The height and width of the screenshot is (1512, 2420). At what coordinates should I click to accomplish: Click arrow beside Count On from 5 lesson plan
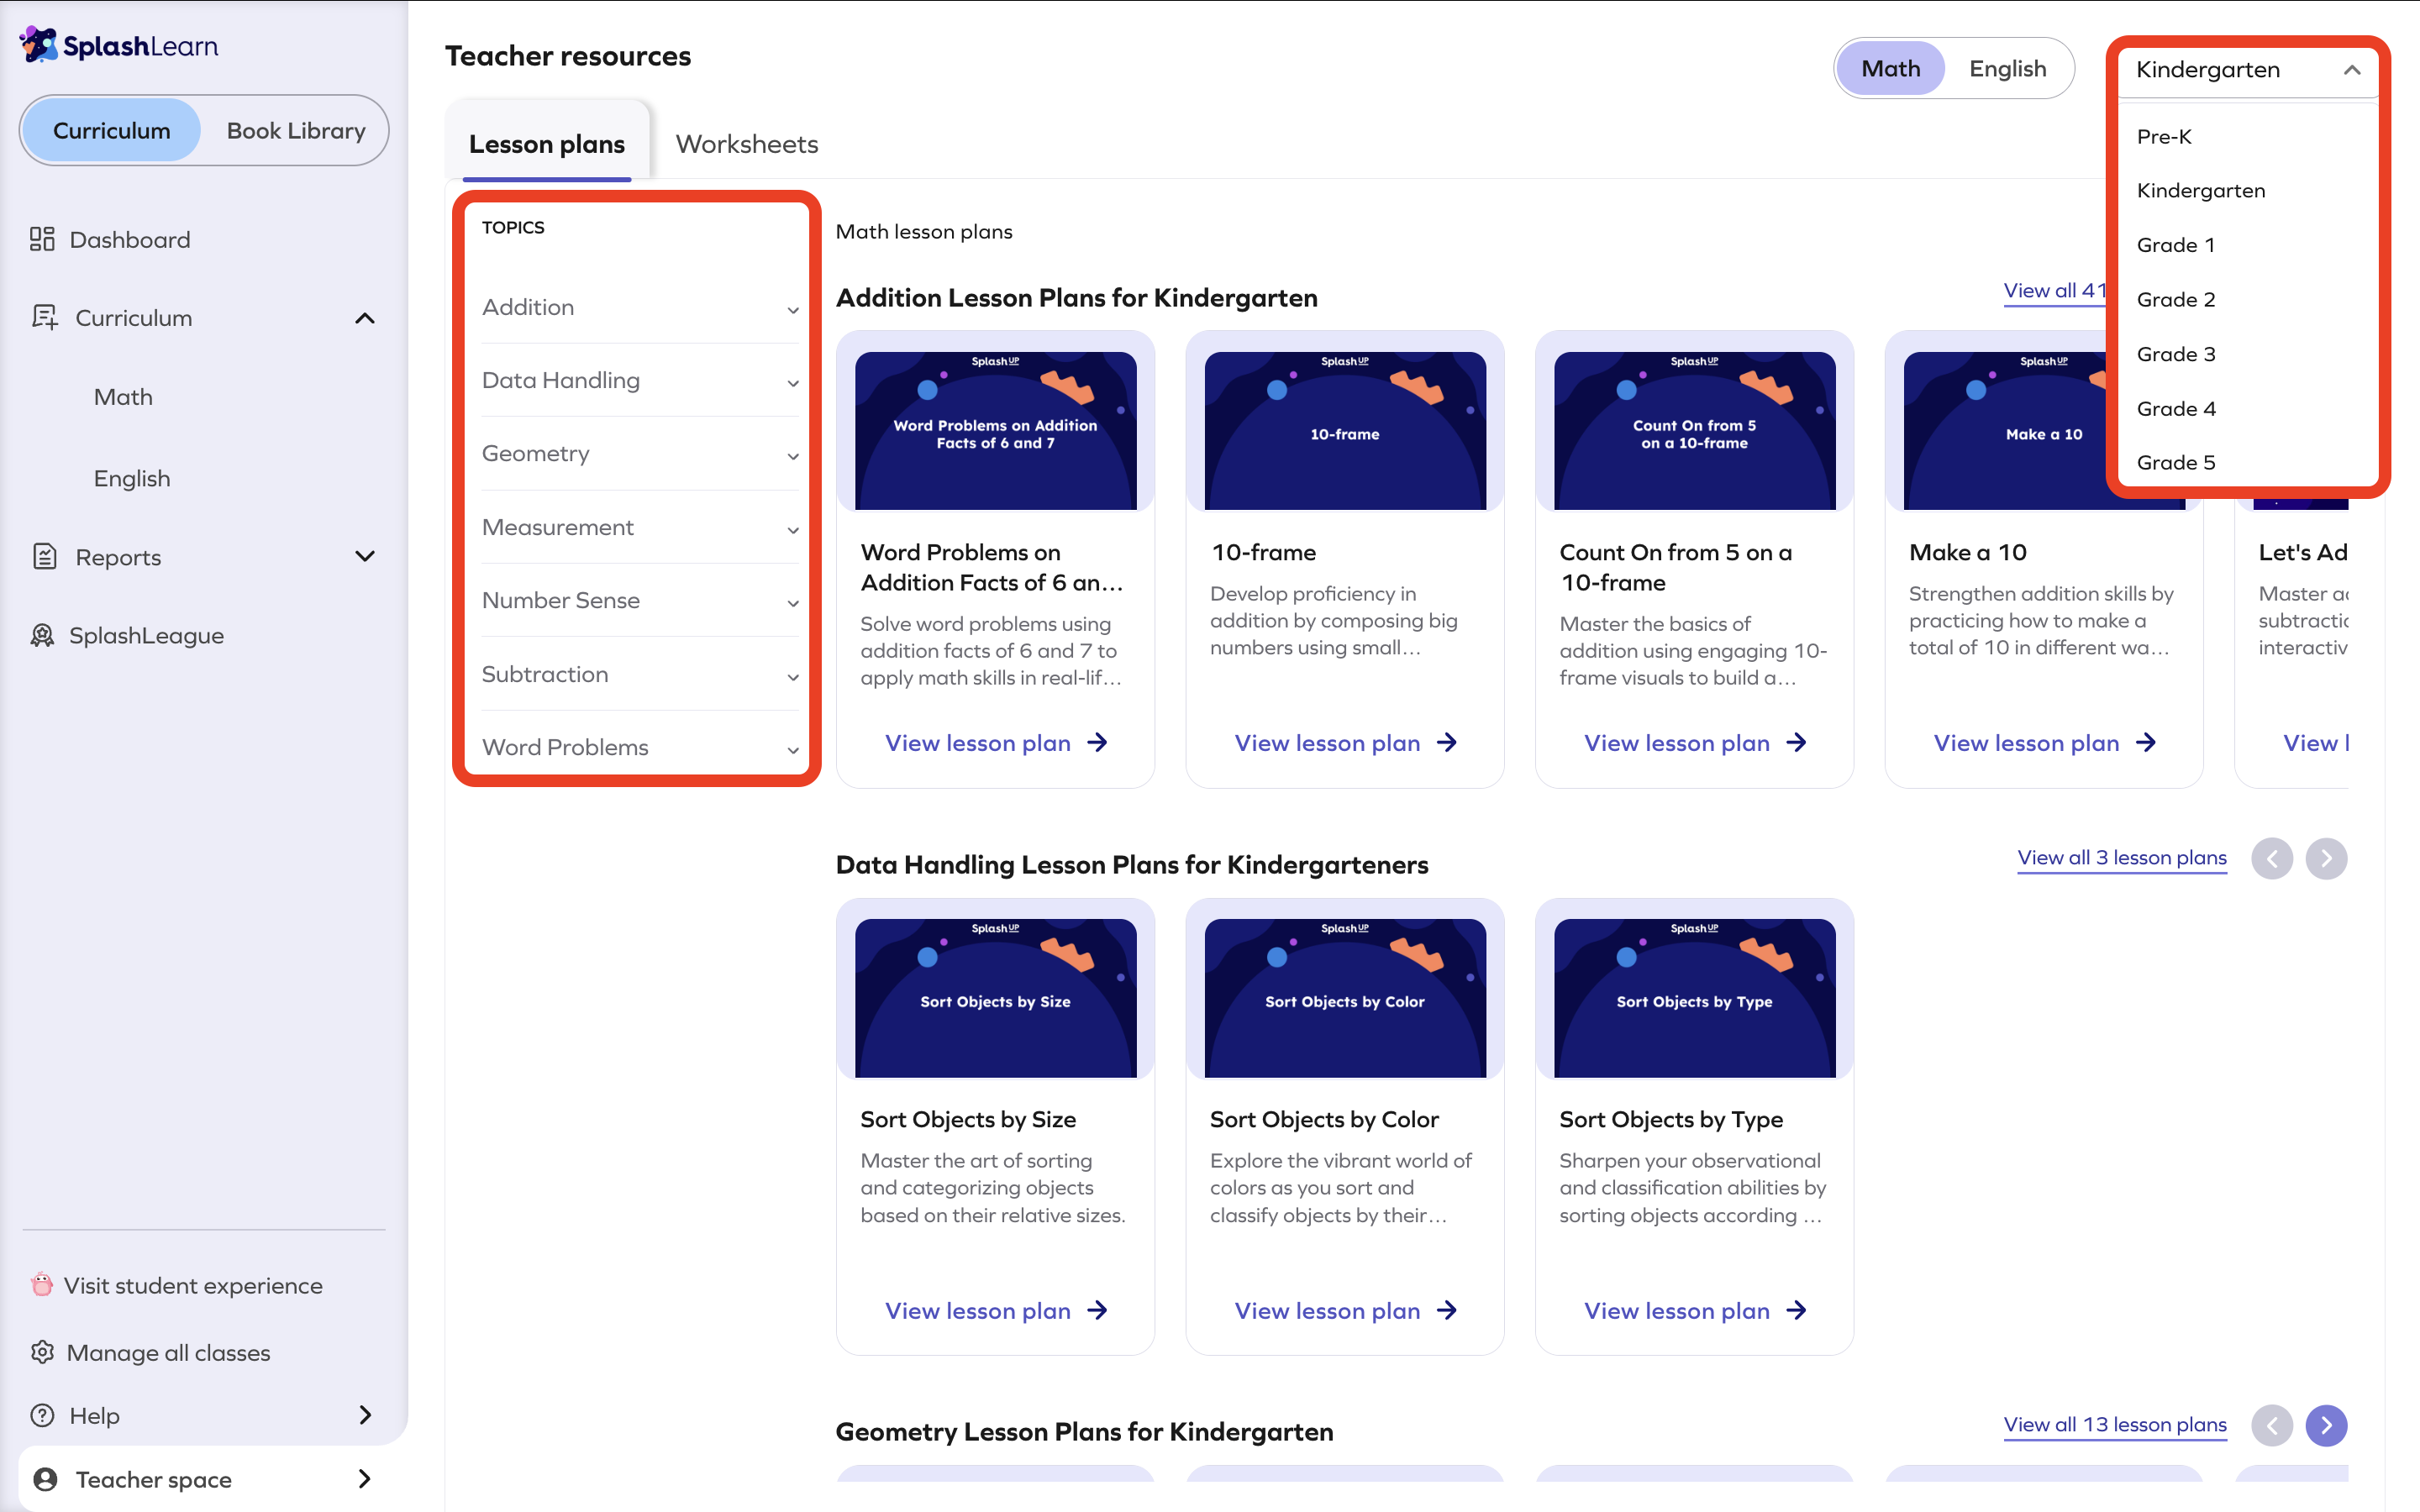click(1796, 742)
